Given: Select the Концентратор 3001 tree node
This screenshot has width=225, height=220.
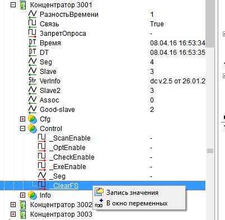Looking at the screenshot, I should (x=61, y=5).
